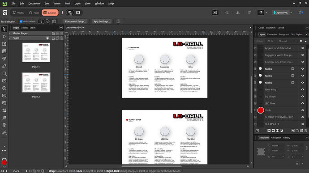This screenshot has width=309, height=173.
Task: Click the App Settings button
Action: point(102,21)
